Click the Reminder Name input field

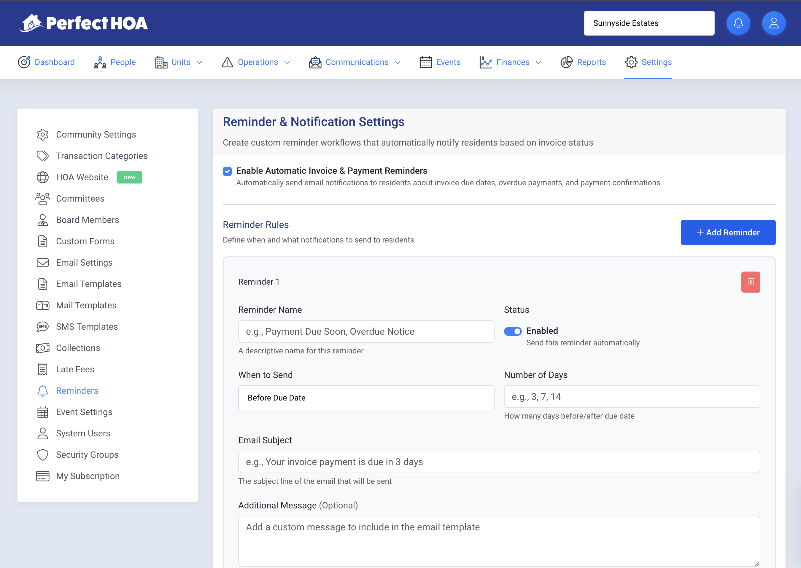pos(366,331)
